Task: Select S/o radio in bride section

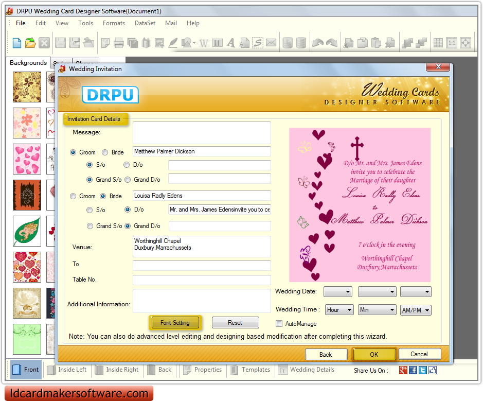Action: [90, 210]
